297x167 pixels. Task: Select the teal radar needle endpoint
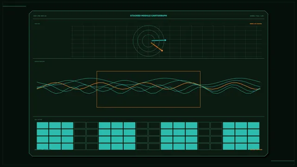(165, 40)
